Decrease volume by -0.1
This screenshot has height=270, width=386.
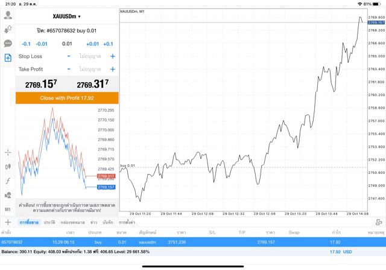pyautogui.click(x=26, y=43)
